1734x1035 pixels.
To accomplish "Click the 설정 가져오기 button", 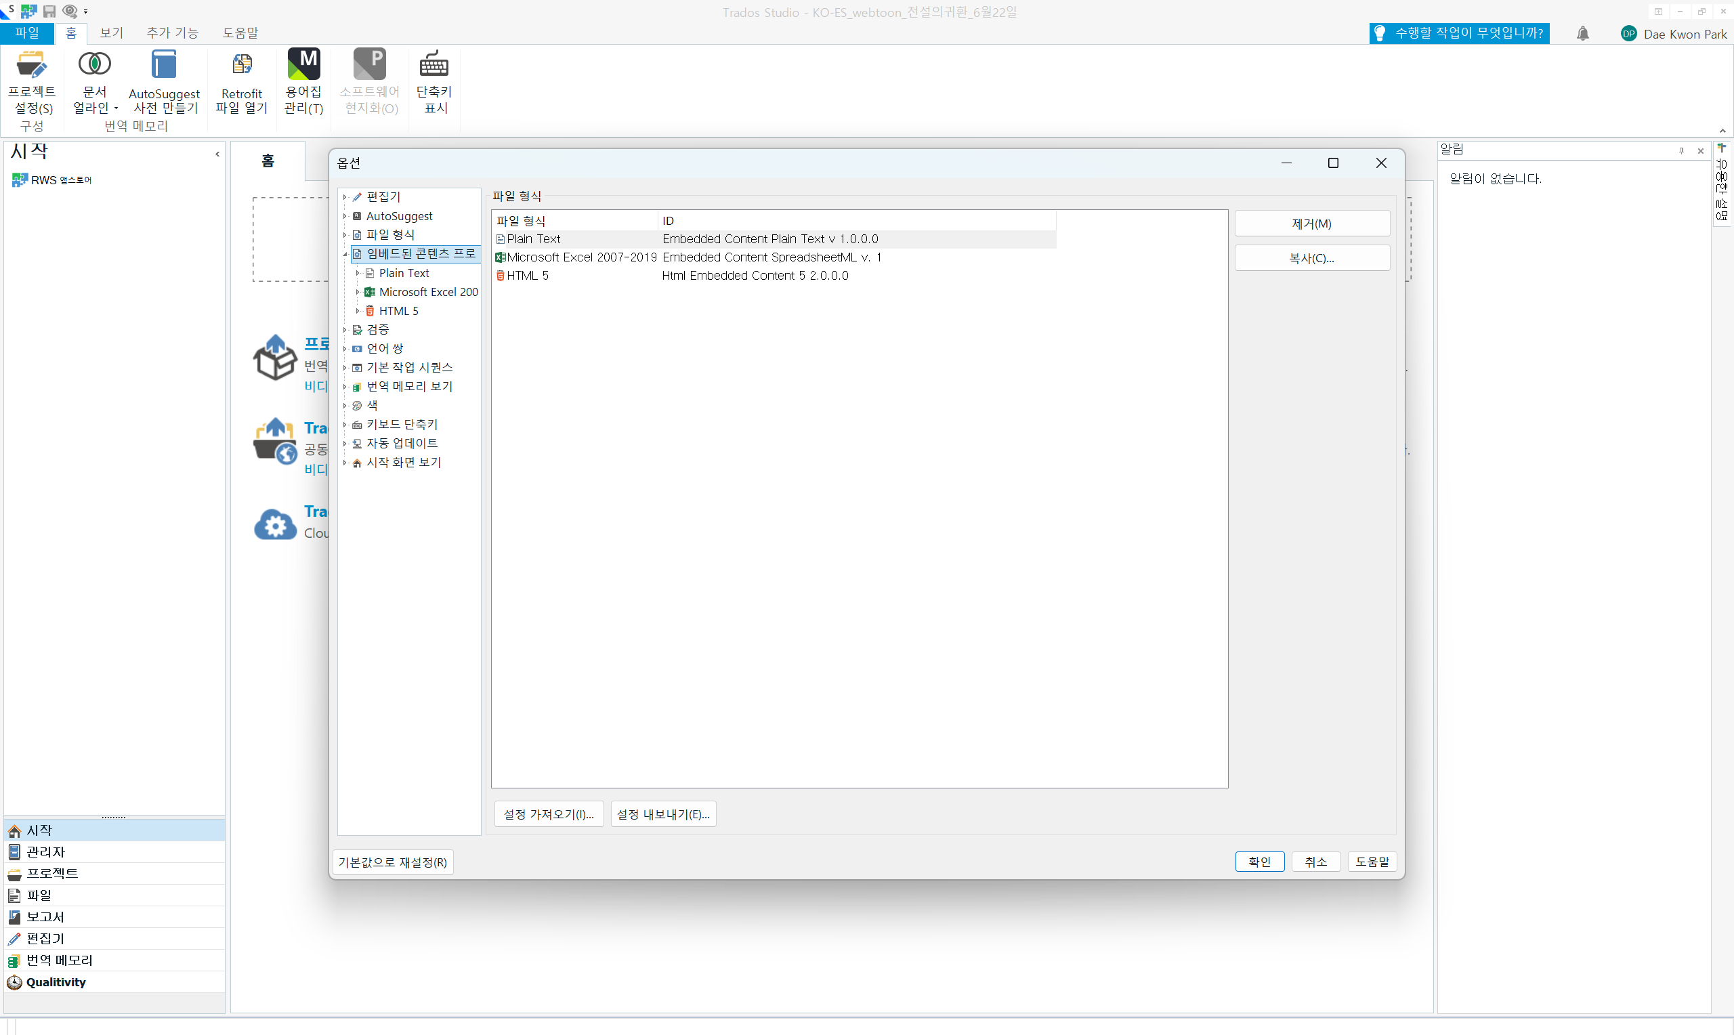I will pos(549,814).
